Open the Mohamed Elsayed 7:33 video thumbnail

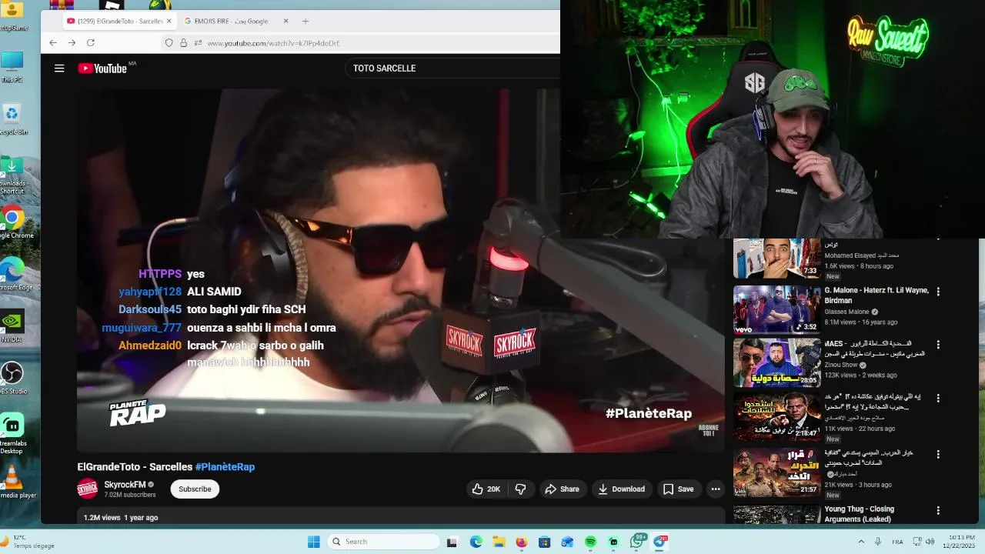776,258
